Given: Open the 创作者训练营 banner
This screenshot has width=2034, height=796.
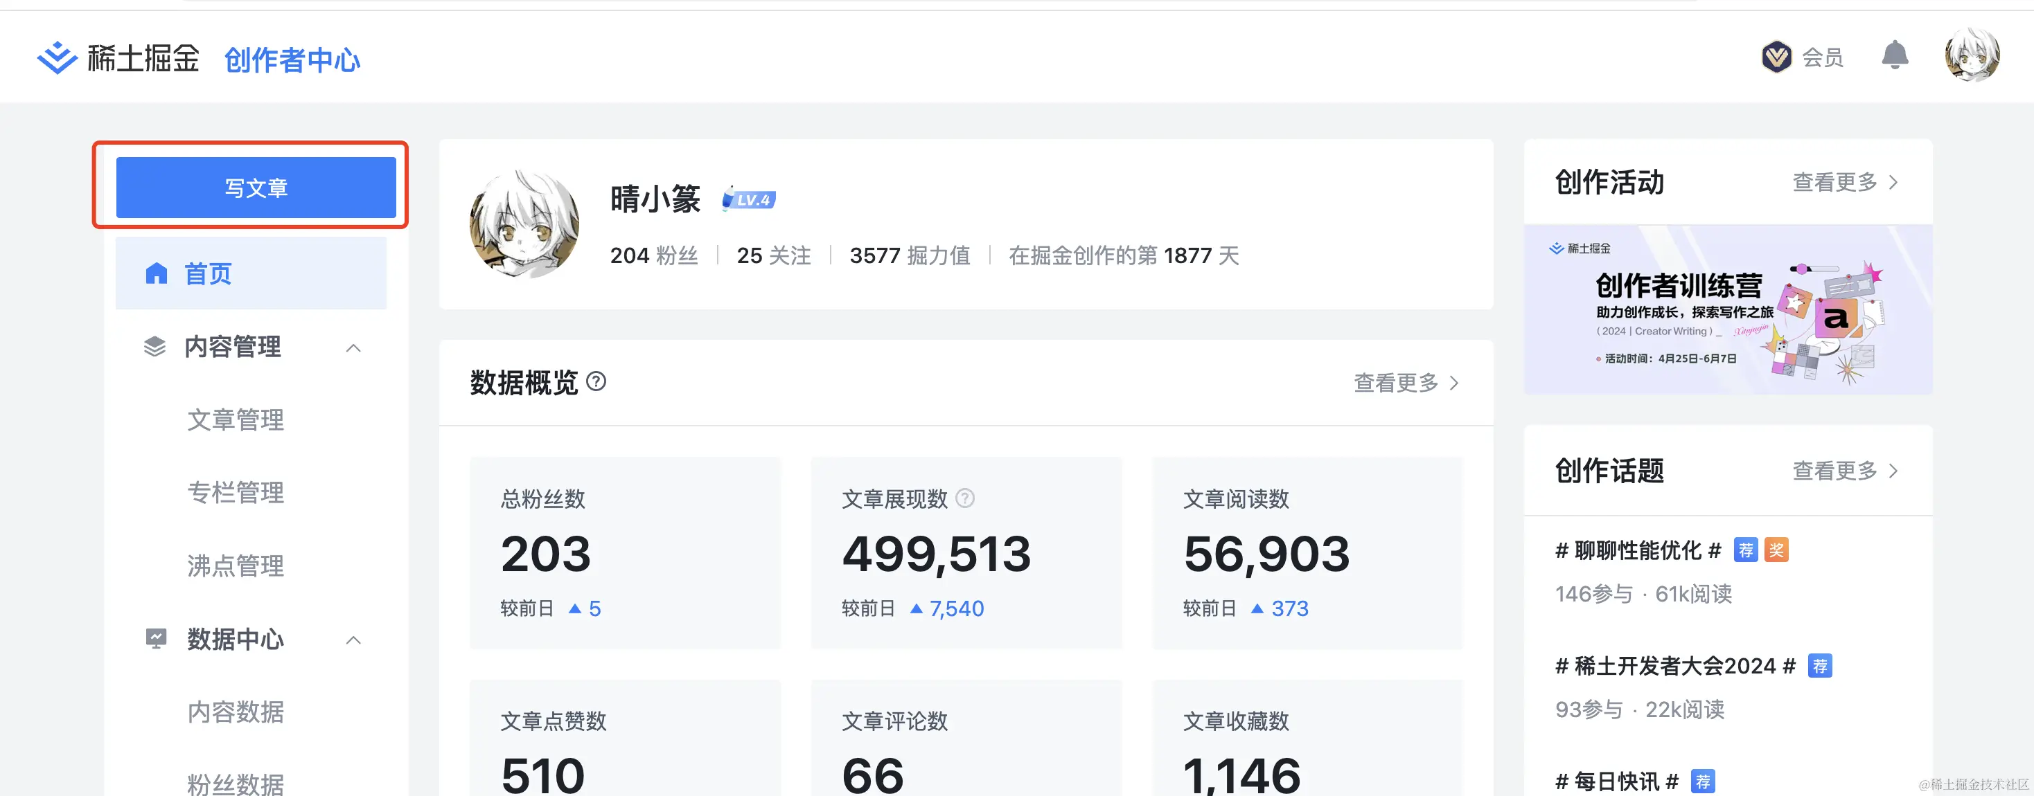Looking at the screenshot, I should click(x=1728, y=310).
